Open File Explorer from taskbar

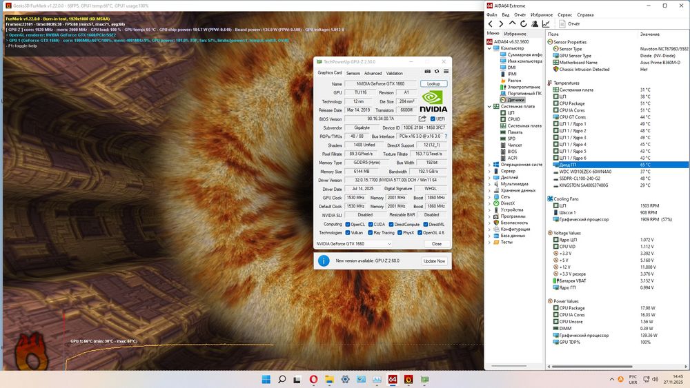tap(329, 379)
